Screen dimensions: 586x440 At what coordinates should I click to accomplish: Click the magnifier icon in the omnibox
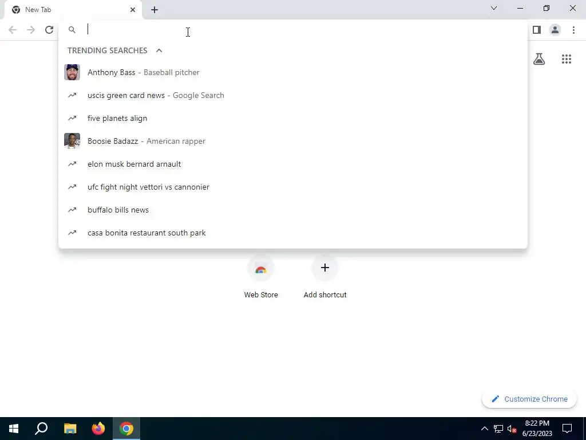(72, 30)
